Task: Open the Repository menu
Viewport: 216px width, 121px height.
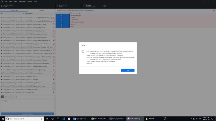Action: pyautogui.click(x=22, y=2)
